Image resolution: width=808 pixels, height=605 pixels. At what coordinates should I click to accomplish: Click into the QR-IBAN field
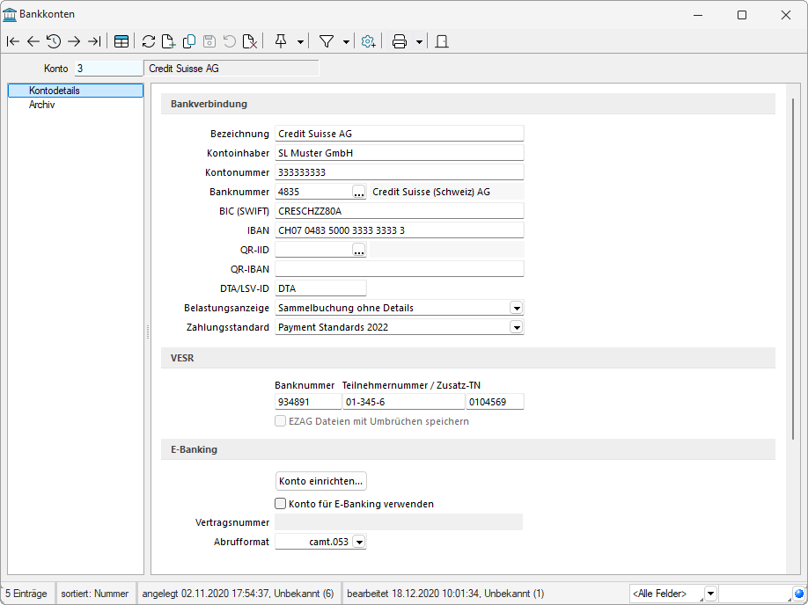tap(399, 269)
